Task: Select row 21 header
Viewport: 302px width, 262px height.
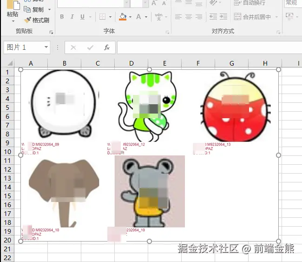Action: tap(7, 249)
